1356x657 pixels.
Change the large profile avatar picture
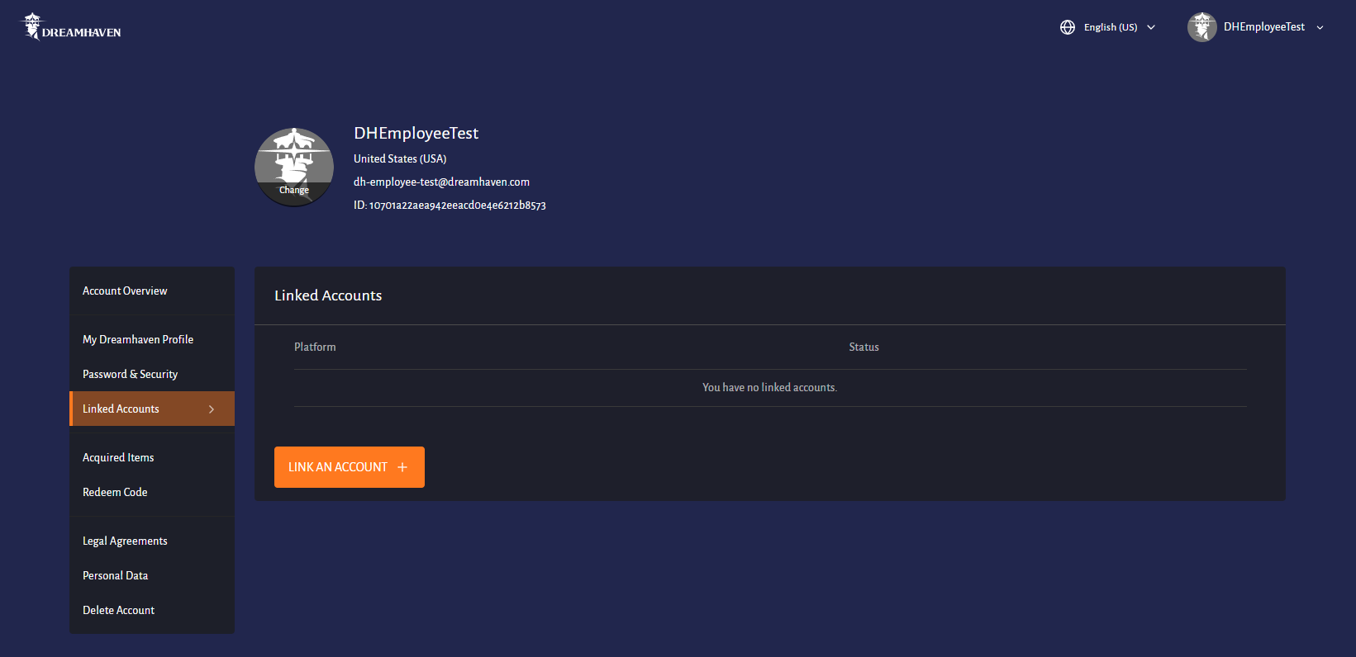(294, 168)
